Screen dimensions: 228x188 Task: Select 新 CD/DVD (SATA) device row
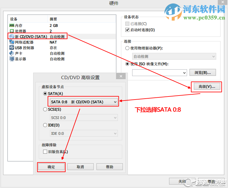62,36
